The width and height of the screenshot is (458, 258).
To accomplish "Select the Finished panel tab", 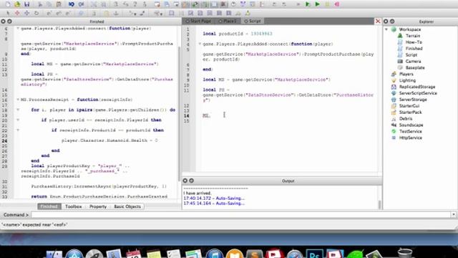I will coord(49,206).
